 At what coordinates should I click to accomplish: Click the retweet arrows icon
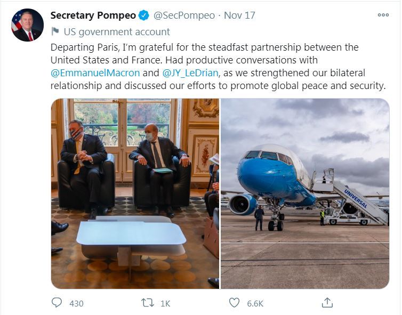pyautogui.click(x=148, y=303)
